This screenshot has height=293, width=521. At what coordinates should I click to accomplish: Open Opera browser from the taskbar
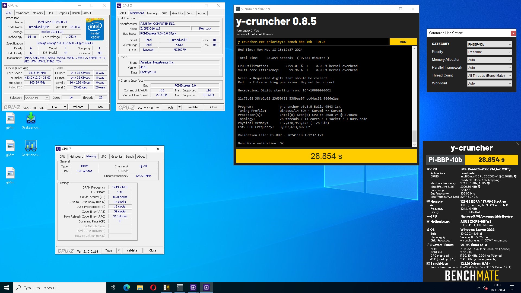point(153,288)
